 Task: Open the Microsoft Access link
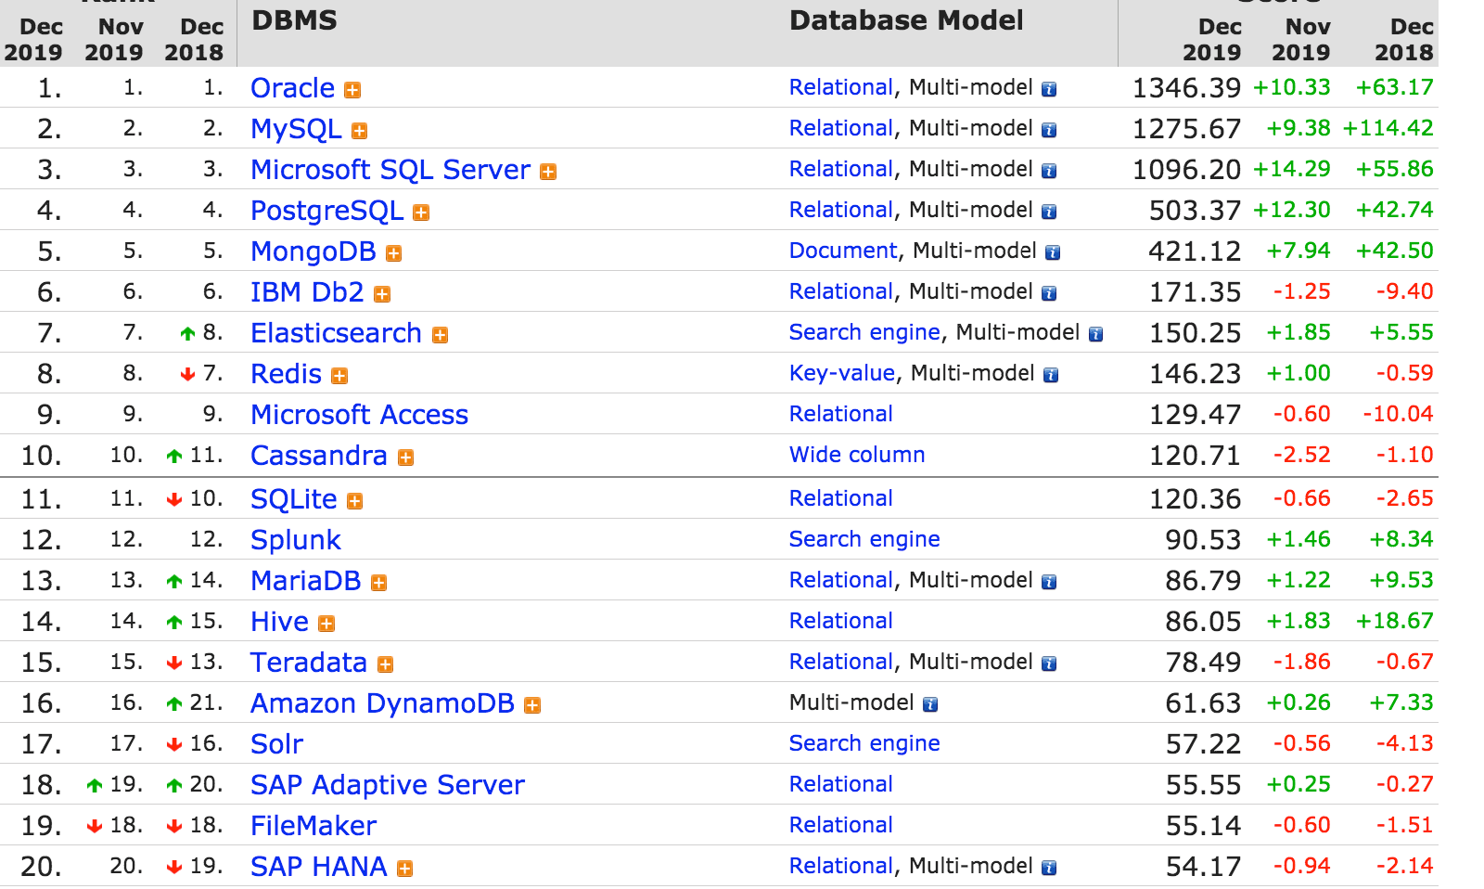[359, 415]
